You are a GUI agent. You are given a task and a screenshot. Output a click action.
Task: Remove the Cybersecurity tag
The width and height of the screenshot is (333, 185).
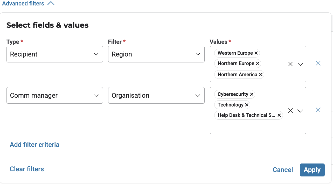tap(252, 94)
